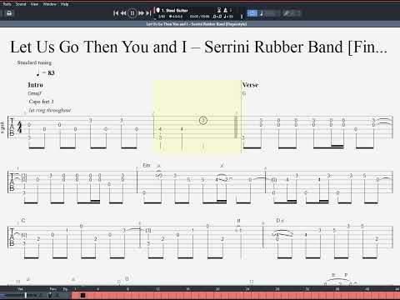
Task: Select the score document tab title
Action: click(x=197, y=24)
